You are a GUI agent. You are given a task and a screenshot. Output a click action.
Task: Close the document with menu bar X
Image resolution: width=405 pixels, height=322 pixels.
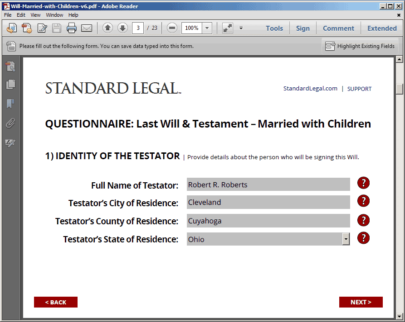399,15
